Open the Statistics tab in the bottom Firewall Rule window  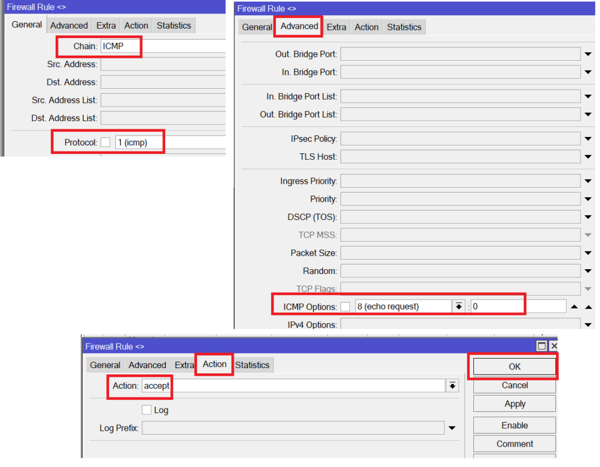click(x=252, y=365)
